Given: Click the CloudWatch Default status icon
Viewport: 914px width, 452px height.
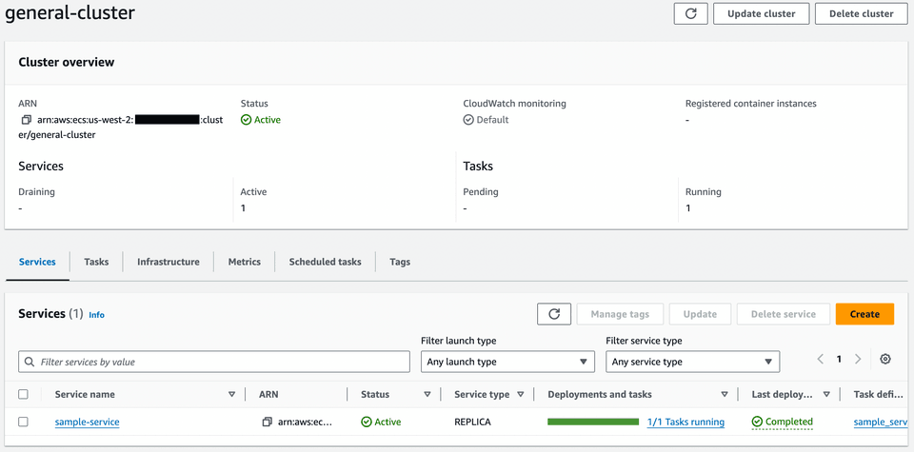Looking at the screenshot, I should coord(468,120).
